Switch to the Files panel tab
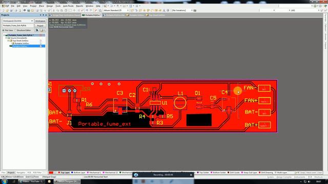 [4, 173]
